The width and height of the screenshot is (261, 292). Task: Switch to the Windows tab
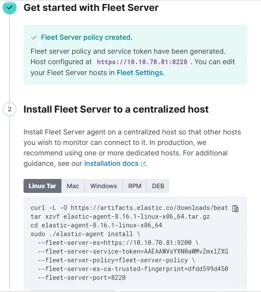[x=104, y=186]
